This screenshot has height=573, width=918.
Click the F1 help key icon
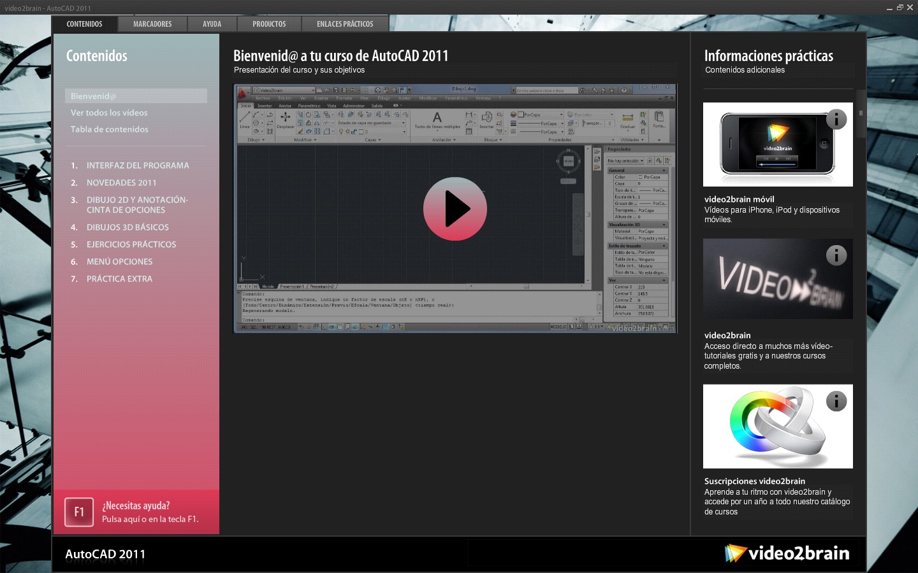point(79,512)
